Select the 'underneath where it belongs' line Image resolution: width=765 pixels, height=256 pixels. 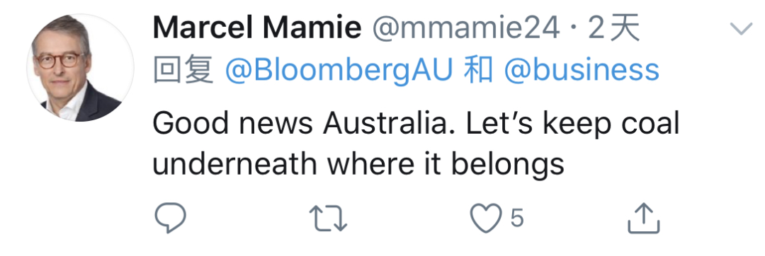[358, 163]
